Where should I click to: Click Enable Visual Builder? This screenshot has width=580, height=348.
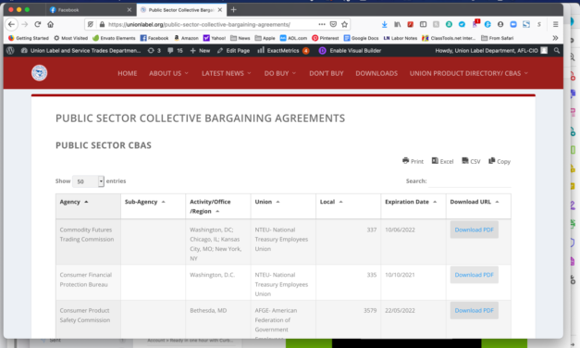click(350, 51)
